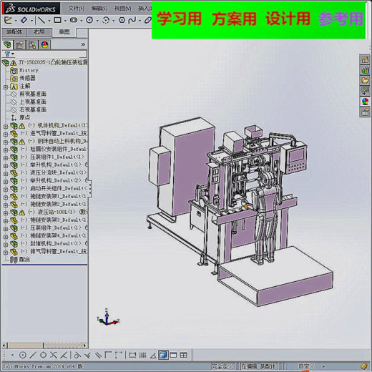Image resolution: width=372 pixels, height=372 pixels.
Task: Open the SolidWorks Resources home pane
Action: (365, 59)
